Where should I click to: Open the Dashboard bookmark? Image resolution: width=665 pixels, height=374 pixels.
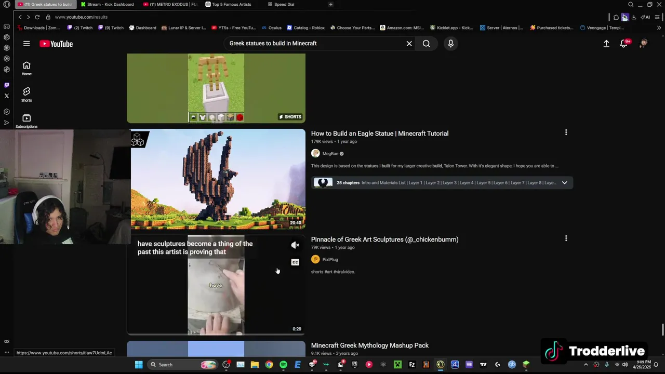tap(142, 28)
